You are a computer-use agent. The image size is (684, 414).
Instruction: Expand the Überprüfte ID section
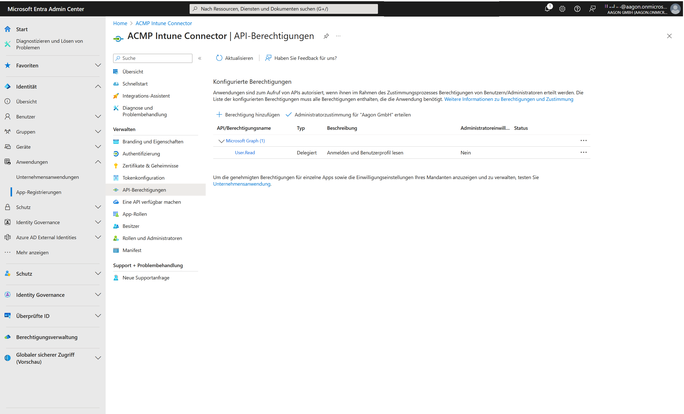point(98,316)
